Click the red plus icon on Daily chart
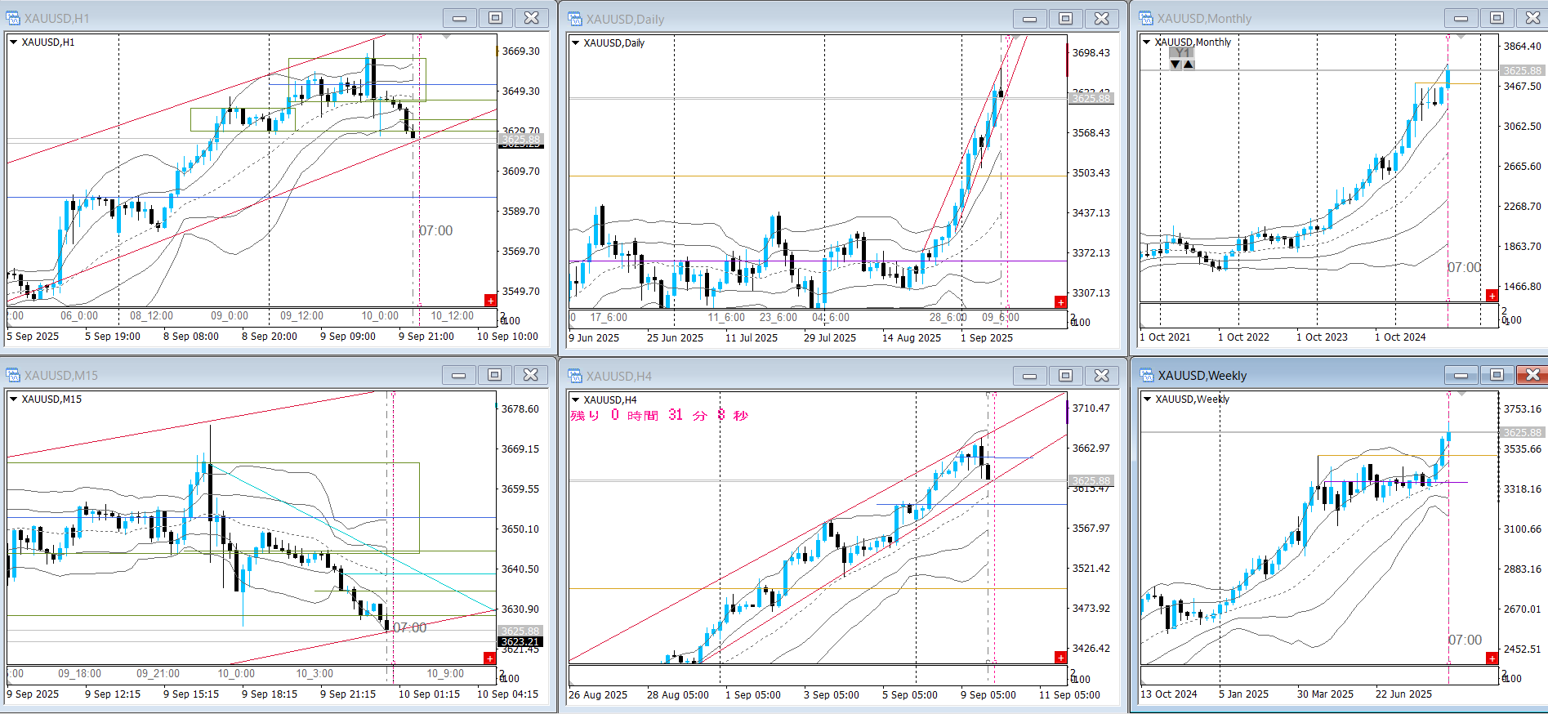Screen dimensions: 1548x714 [x=1060, y=302]
